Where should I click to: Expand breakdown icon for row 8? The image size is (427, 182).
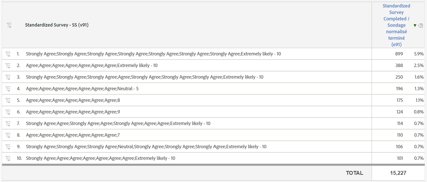(8, 135)
